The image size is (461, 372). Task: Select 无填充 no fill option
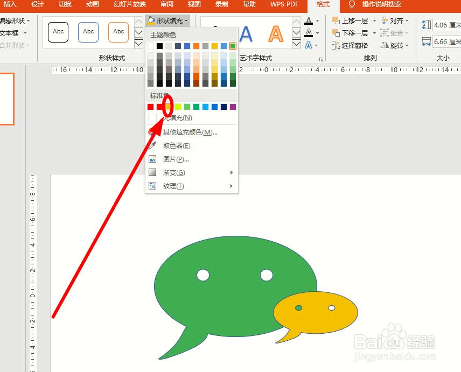(192, 118)
